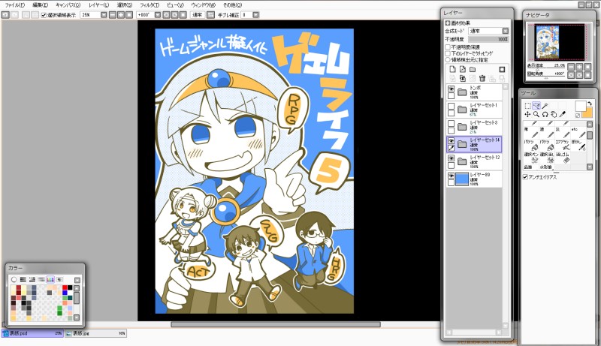Zoom in with Navigator plus button
Screen dimensions: 601x346
coord(579,67)
